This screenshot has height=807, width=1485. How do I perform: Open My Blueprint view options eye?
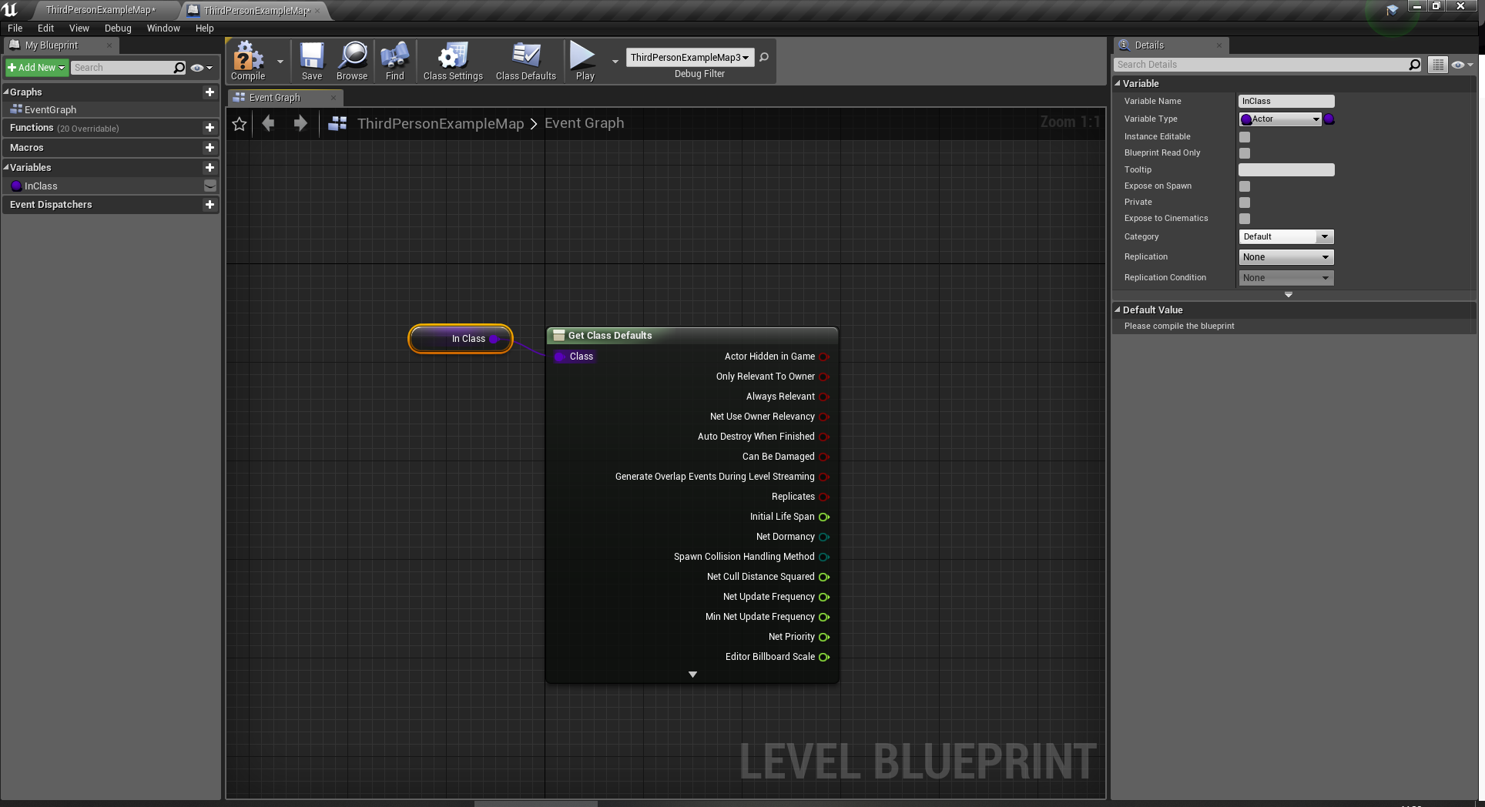(201, 68)
